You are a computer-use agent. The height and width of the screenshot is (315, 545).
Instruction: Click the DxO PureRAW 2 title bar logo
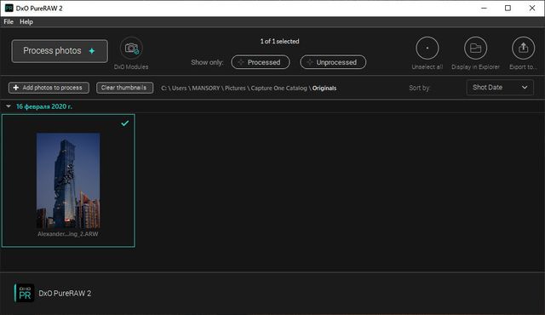9,8
